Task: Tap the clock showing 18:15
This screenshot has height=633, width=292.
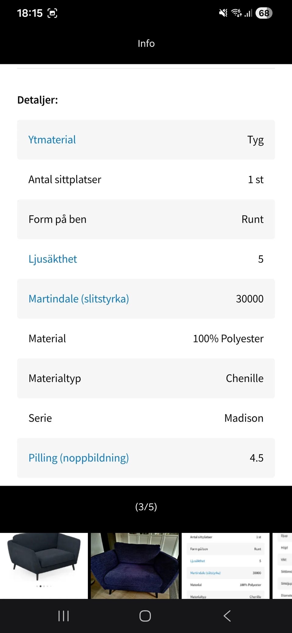Action: pyautogui.click(x=30, y=13)
